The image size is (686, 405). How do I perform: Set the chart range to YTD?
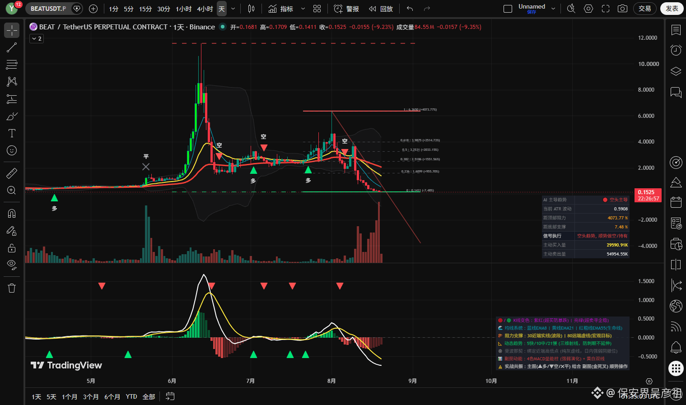131,397
